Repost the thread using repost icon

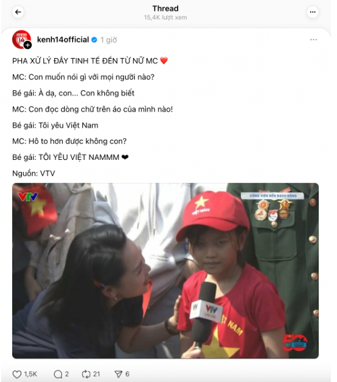pos(86,374)
